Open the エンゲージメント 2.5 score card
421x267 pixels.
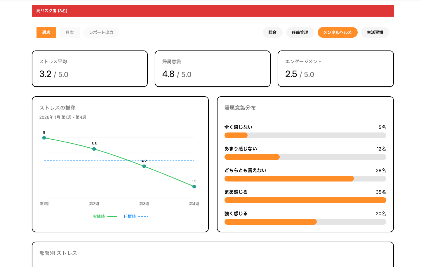tap(335, 69)
